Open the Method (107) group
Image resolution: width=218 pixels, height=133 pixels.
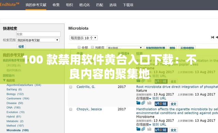pos(15,126)
